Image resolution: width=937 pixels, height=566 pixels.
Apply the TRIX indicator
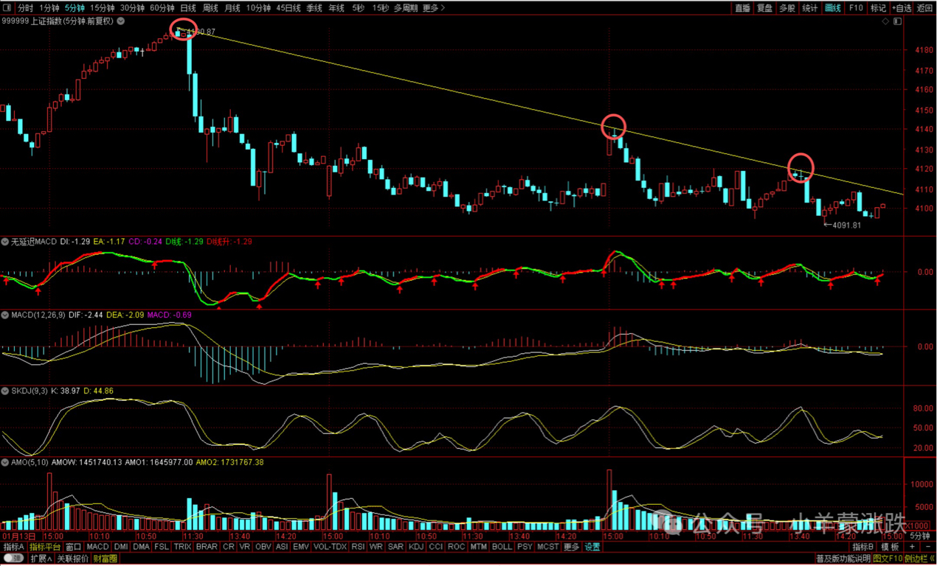click(182, 547)
